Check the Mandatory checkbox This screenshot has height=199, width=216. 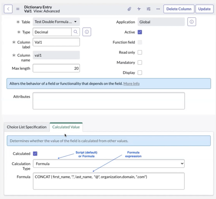pos(140,62)
